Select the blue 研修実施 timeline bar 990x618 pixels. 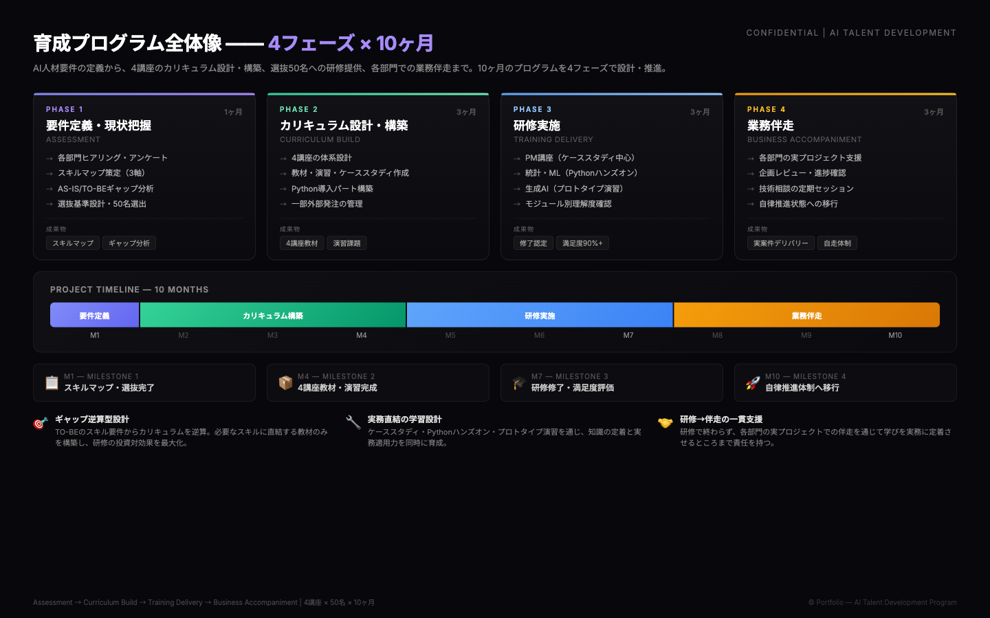click(x=540, y=315)
